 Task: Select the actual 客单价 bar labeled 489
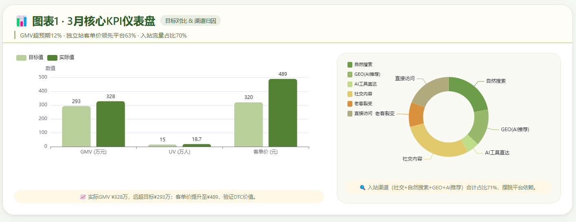click(x=283, y=113)
